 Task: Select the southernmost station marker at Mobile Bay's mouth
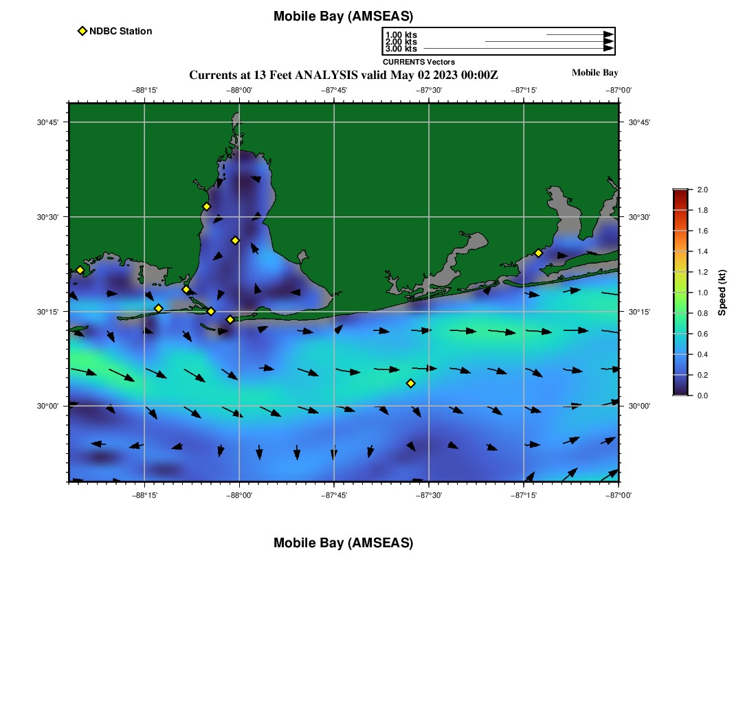point(230,319)
